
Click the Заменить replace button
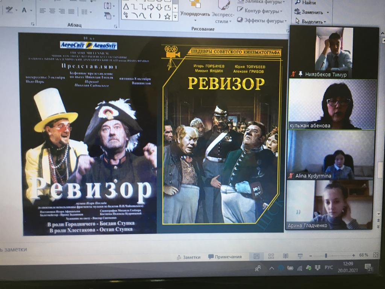pos(311,12)
